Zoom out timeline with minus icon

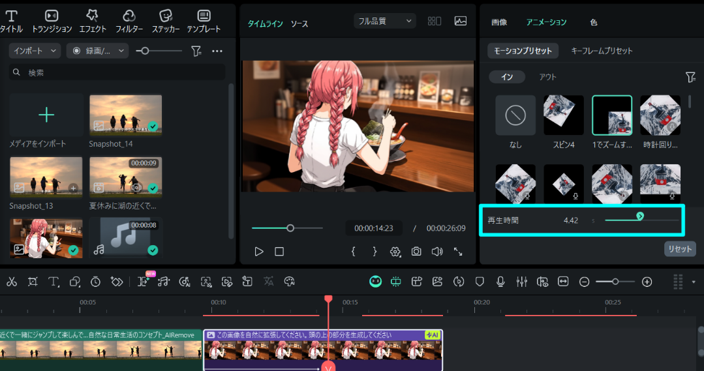584,282
